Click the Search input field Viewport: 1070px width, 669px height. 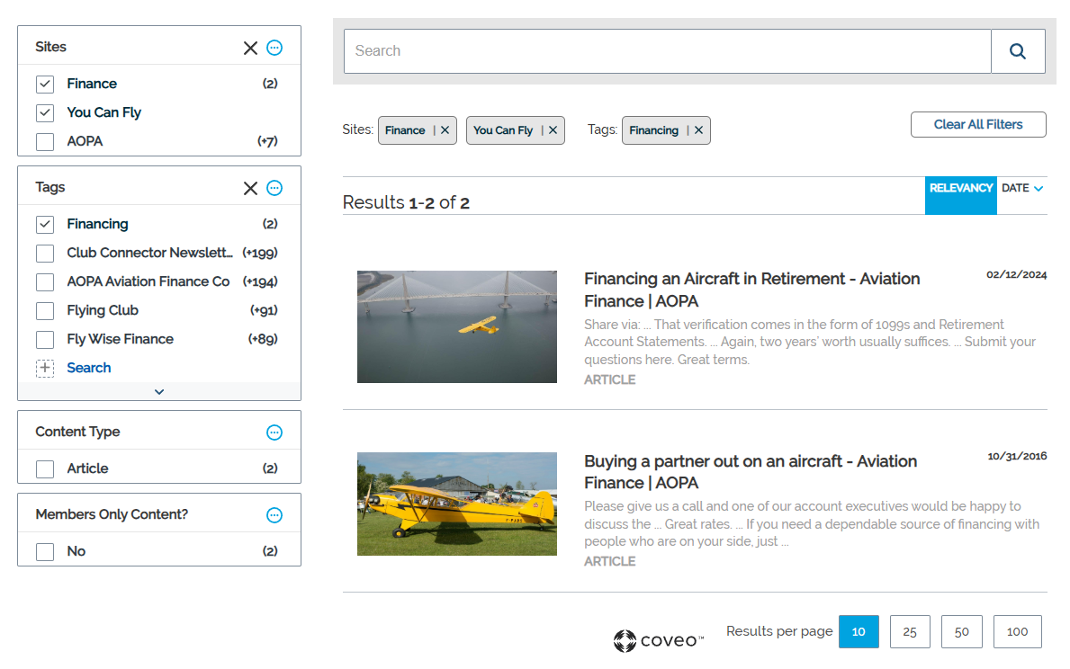point(668,51)
